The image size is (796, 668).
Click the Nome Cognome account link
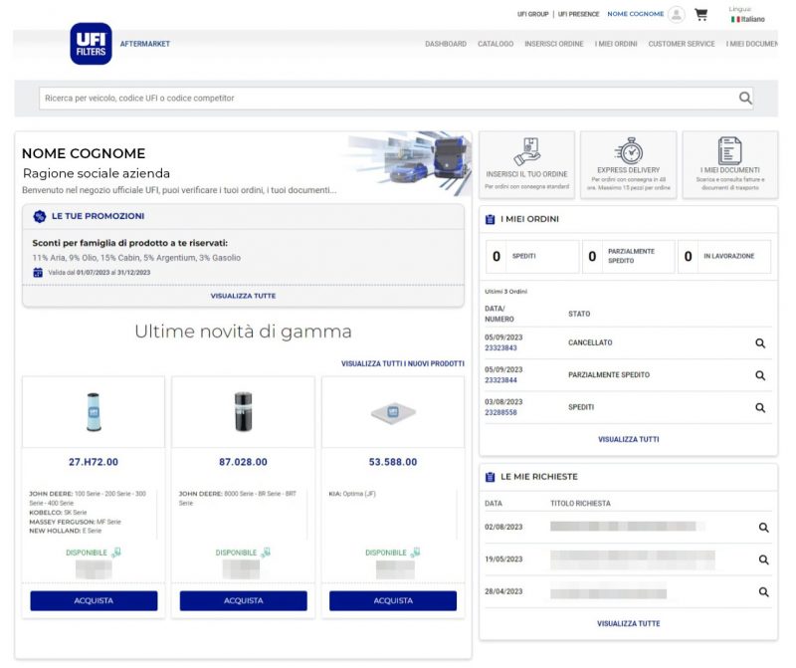(636, 14)
